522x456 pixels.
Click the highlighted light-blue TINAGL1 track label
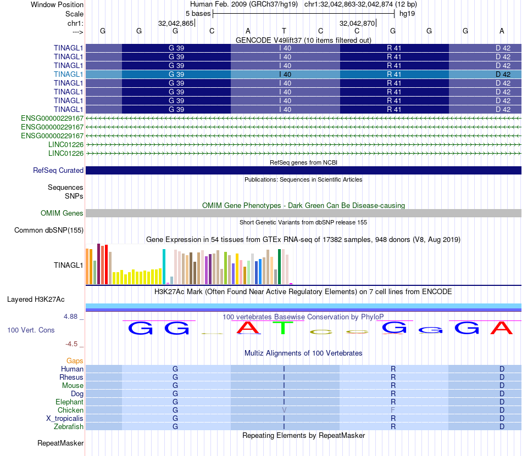68,74
